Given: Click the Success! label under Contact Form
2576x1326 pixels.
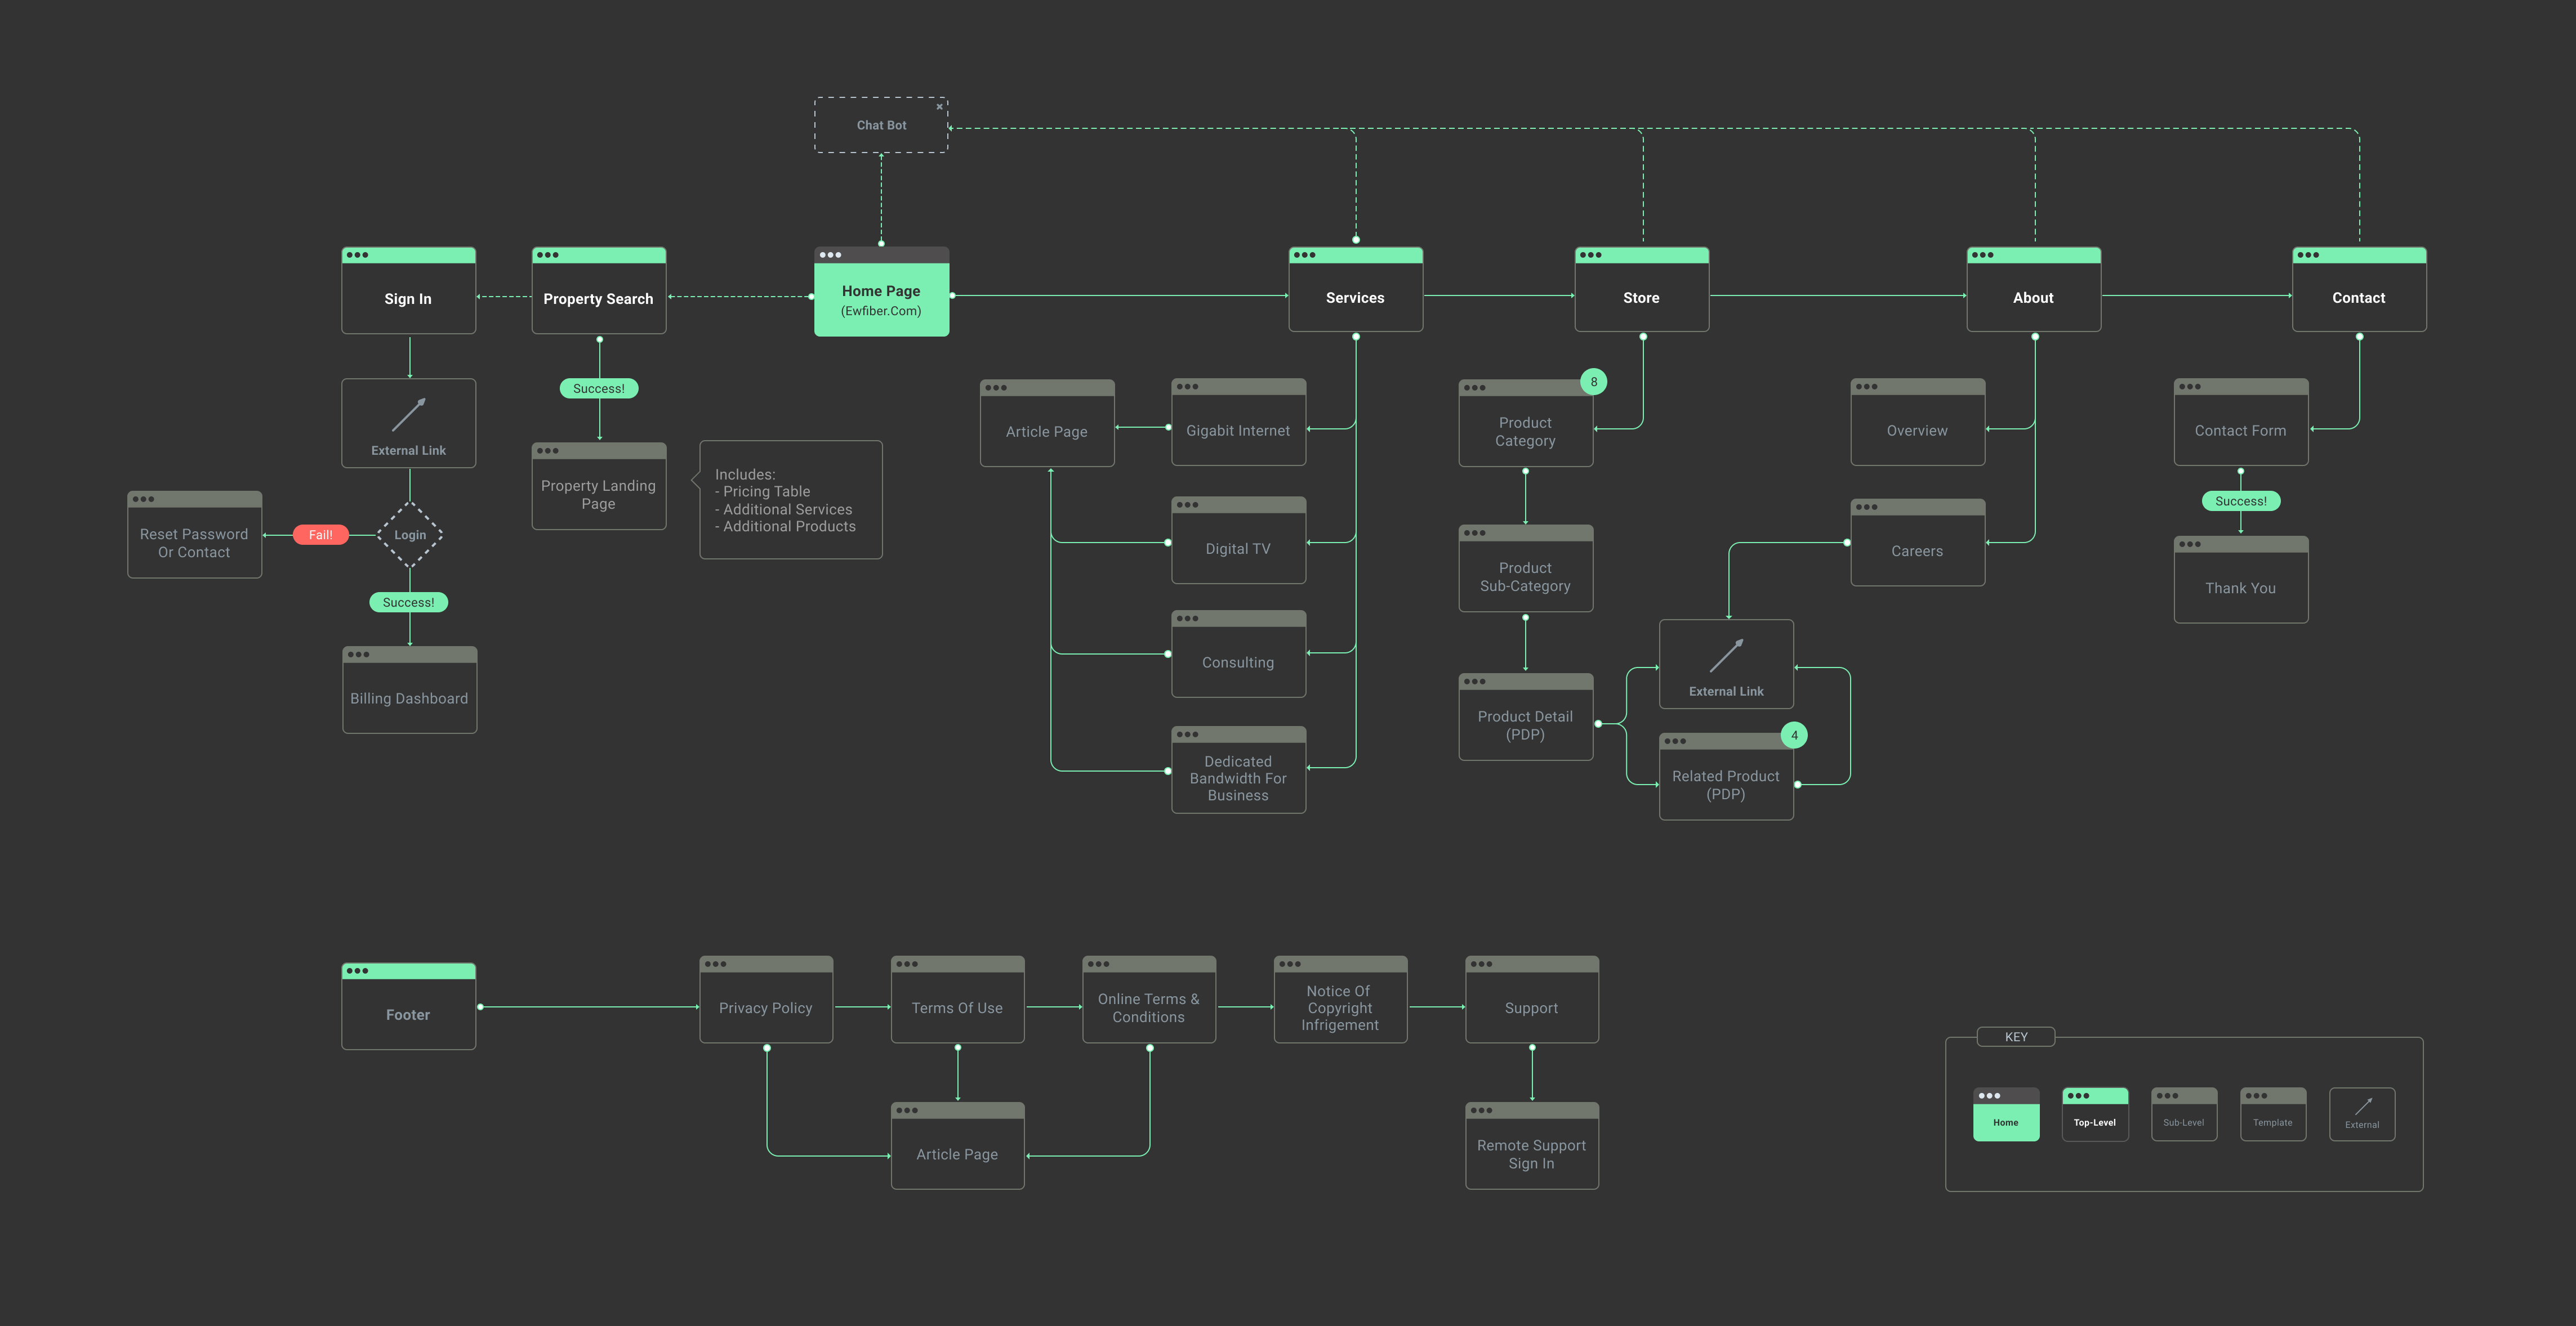Looking at the screenshot, I should [x=2241, y=501].
